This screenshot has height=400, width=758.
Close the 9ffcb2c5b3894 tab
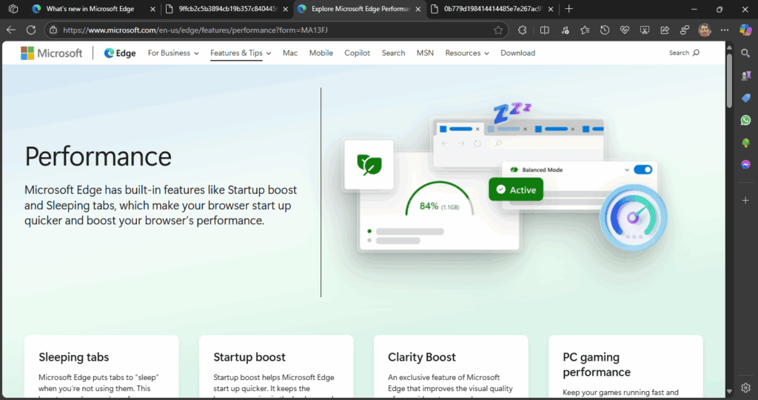point(285,9)
